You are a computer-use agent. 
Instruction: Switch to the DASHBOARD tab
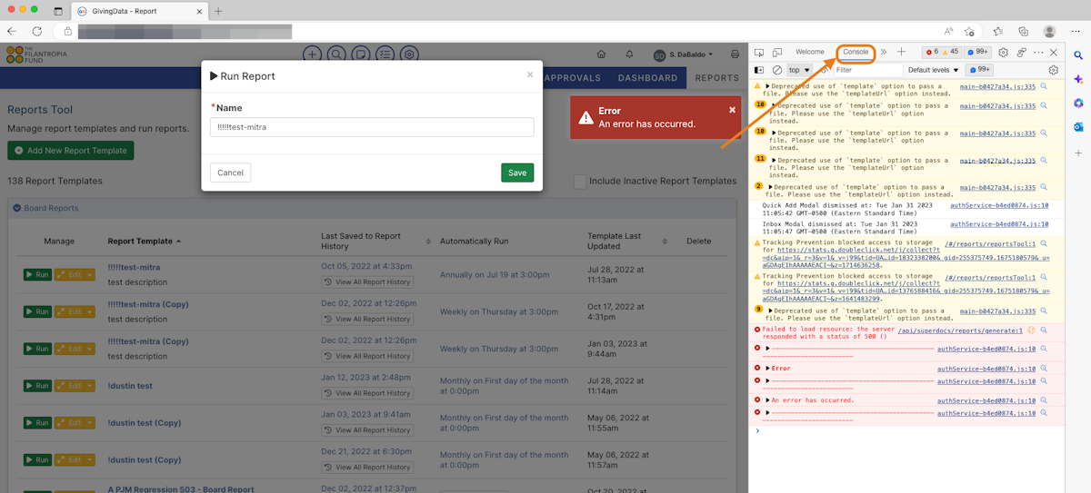(x=648, y=78)
